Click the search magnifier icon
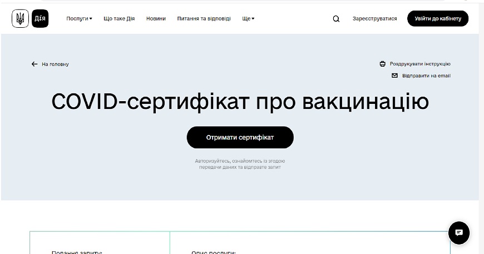The width and height of the screenshot is (484, 254). click(x=336, y=19)
